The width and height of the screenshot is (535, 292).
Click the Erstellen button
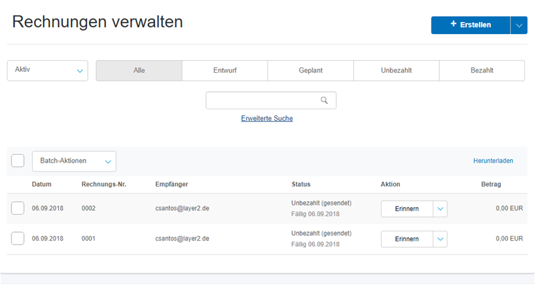pyautogui.click(x=471, y=25)
